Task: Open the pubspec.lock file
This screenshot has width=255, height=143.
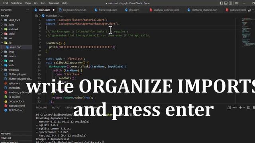Action: tap(16, 101)
